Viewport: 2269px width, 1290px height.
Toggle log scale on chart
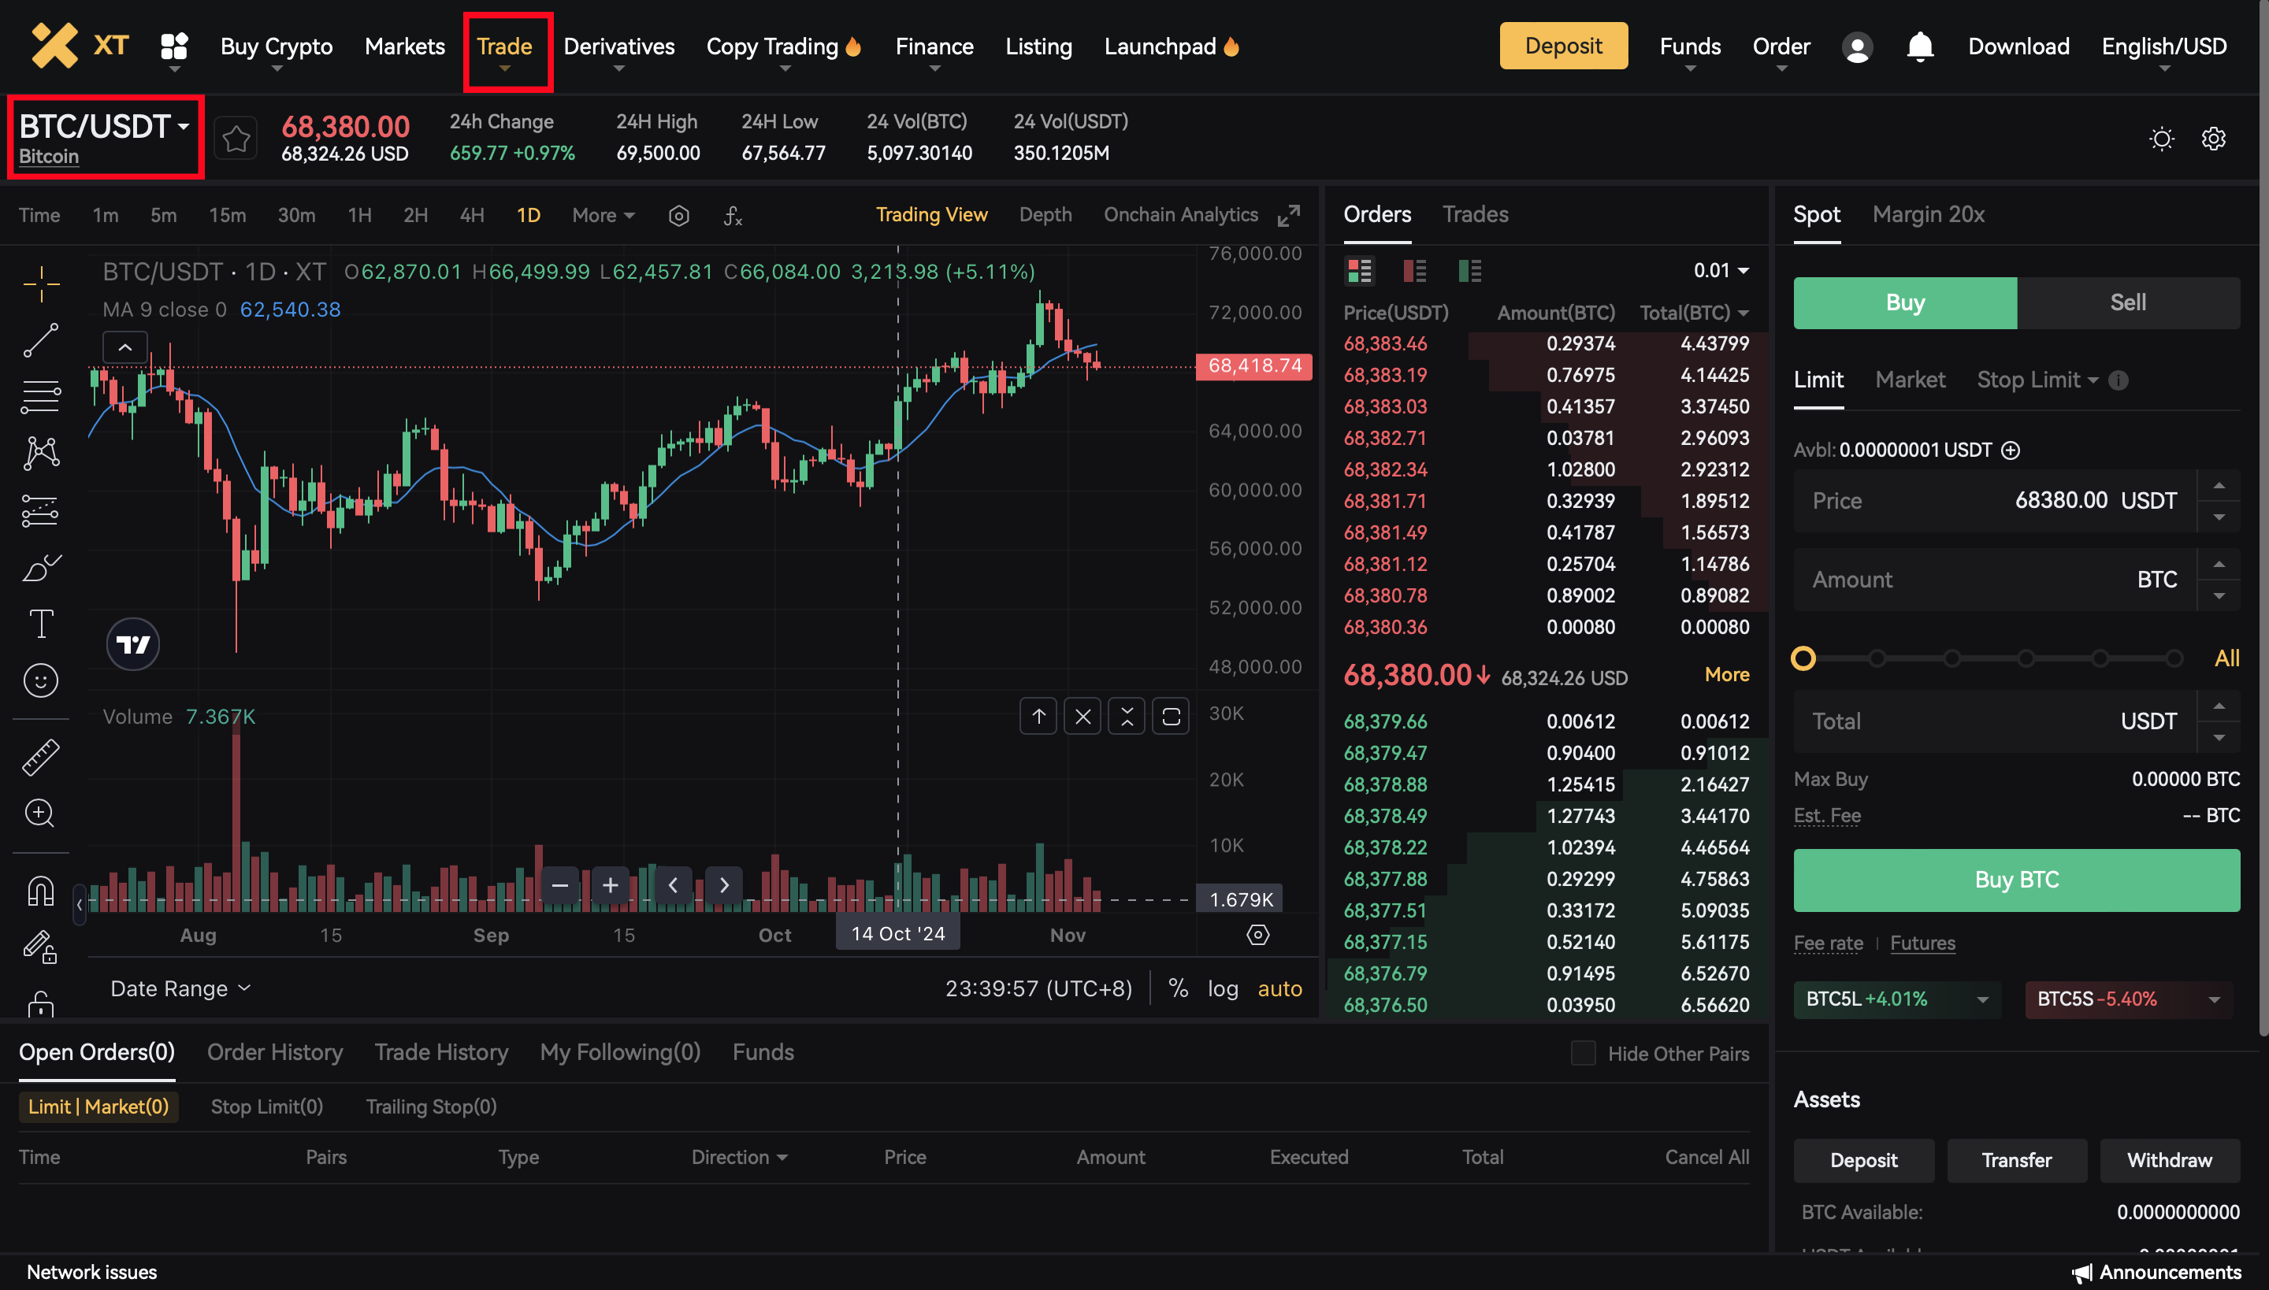point(1222,989)
